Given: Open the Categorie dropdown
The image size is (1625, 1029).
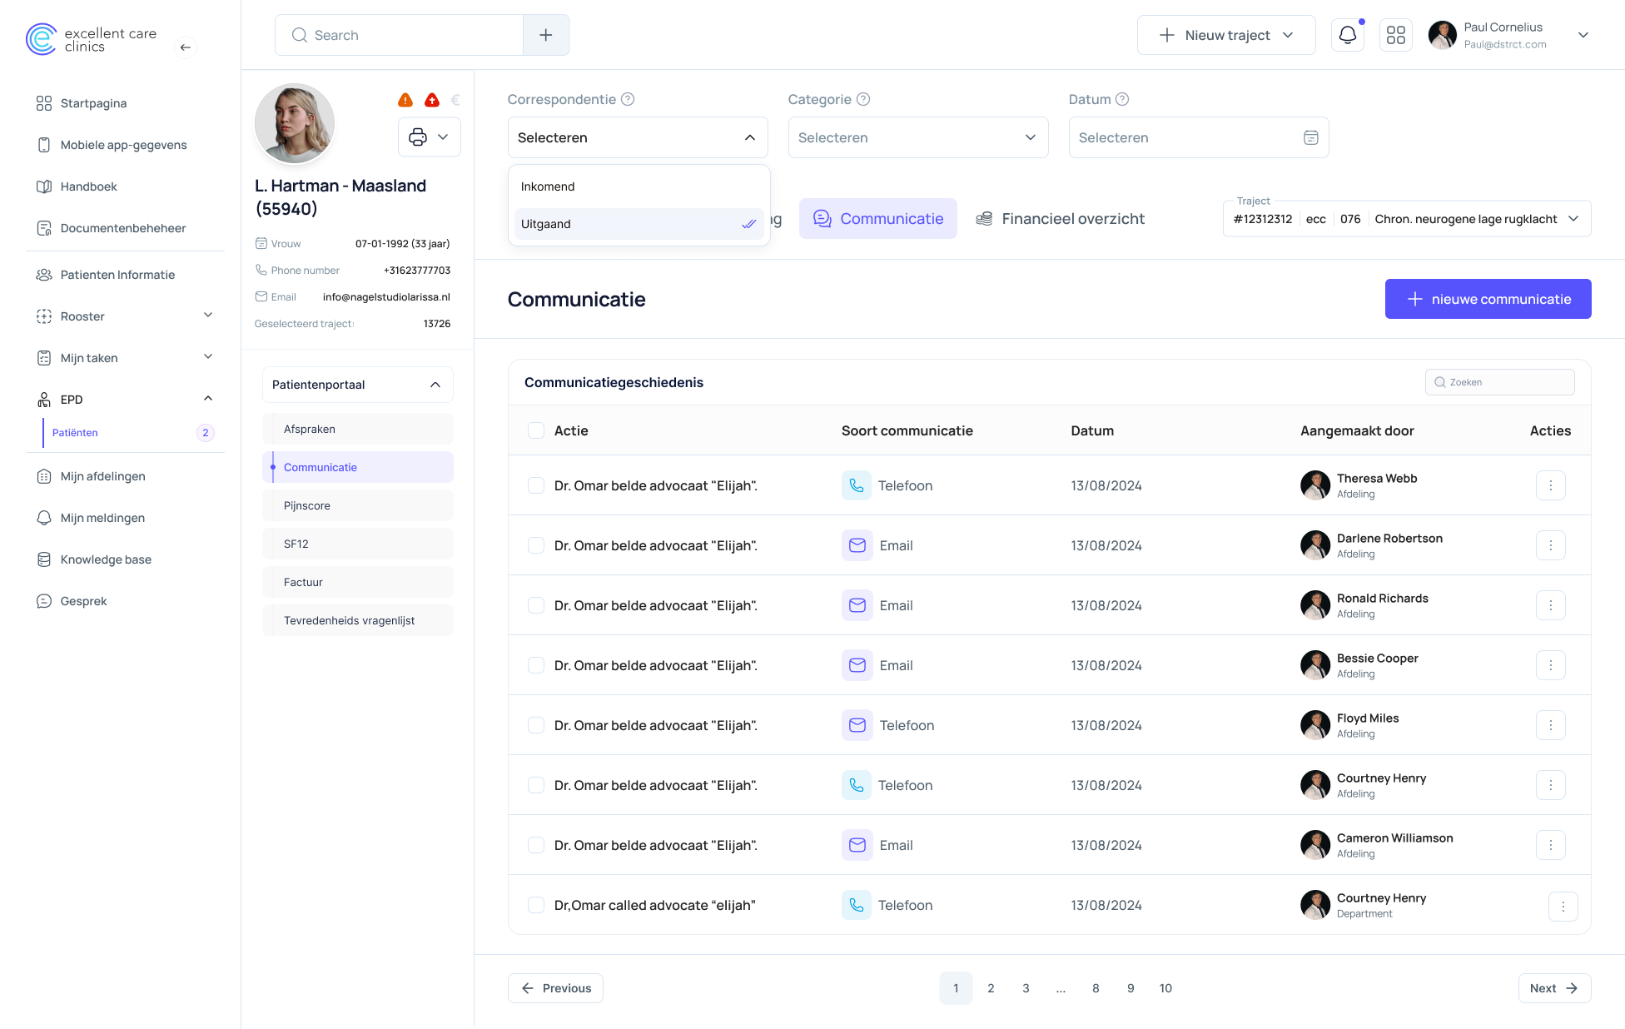Looking at the screenshot, I should (x=917, y=137).
